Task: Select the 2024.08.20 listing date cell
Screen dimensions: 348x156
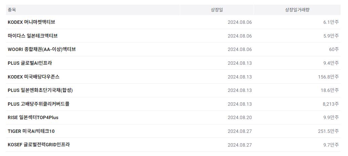Action: pos(239,117)
